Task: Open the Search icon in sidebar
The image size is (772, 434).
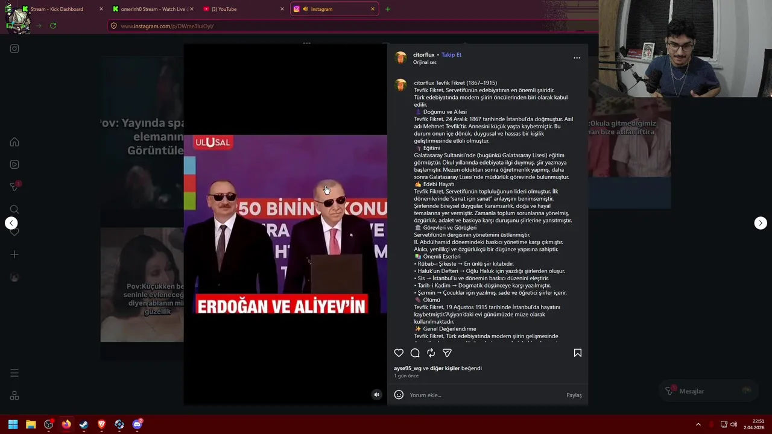Action: pos(14,209)
